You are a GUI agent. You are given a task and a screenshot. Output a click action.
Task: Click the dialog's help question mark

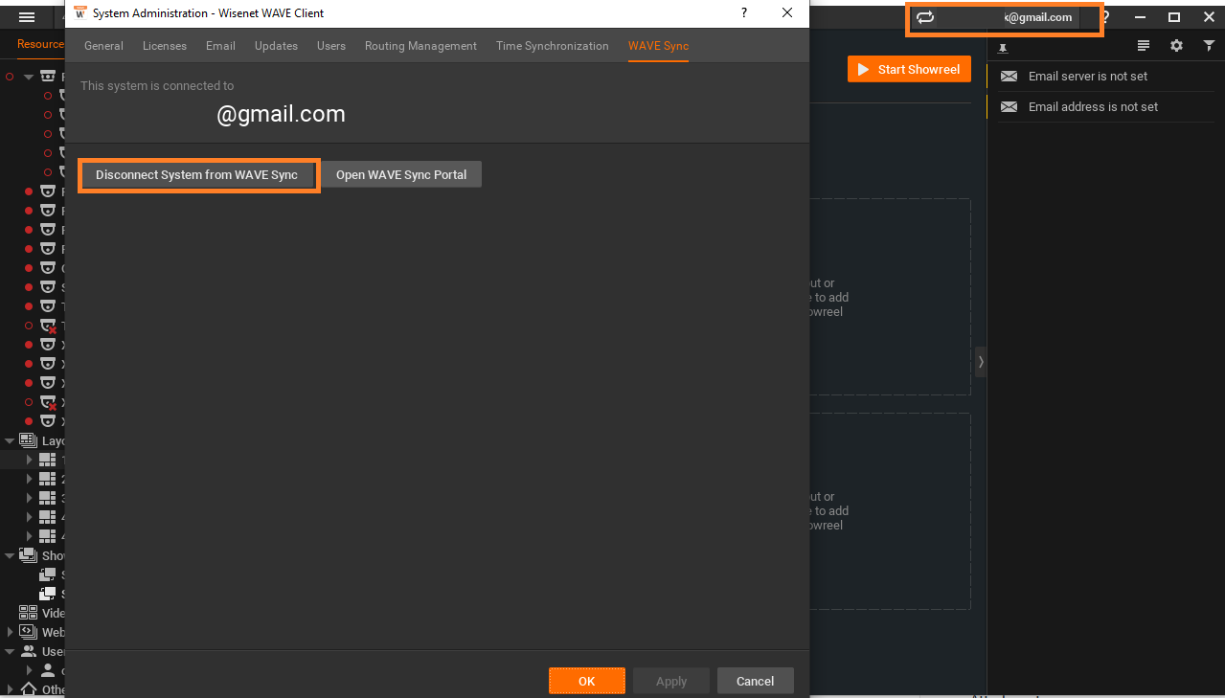[744, 12]
